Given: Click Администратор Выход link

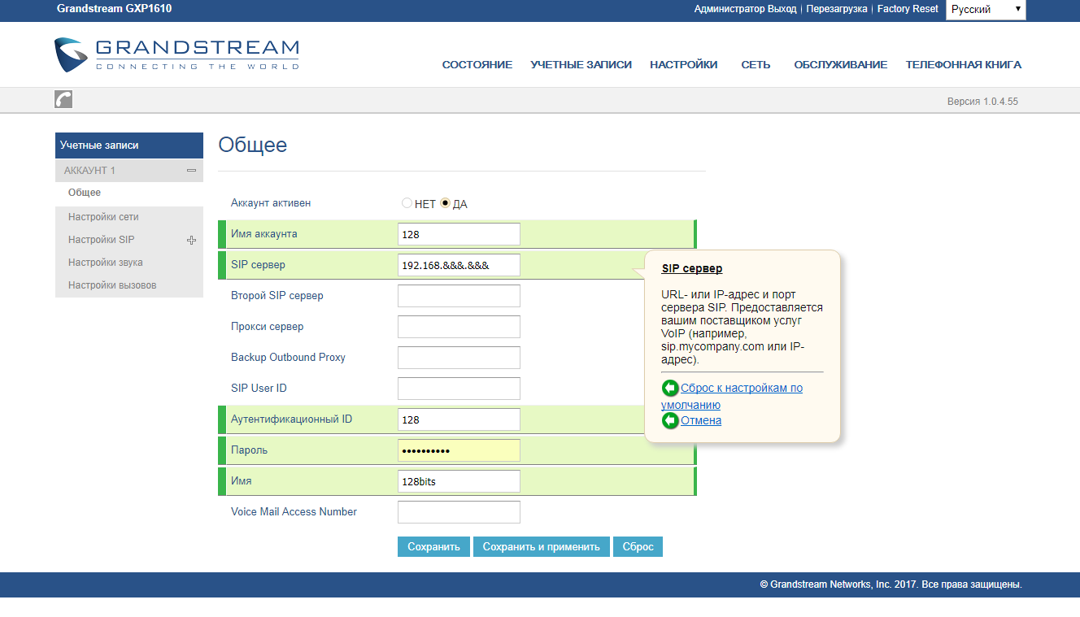Looking at the screenshot, I should [745, 9].
